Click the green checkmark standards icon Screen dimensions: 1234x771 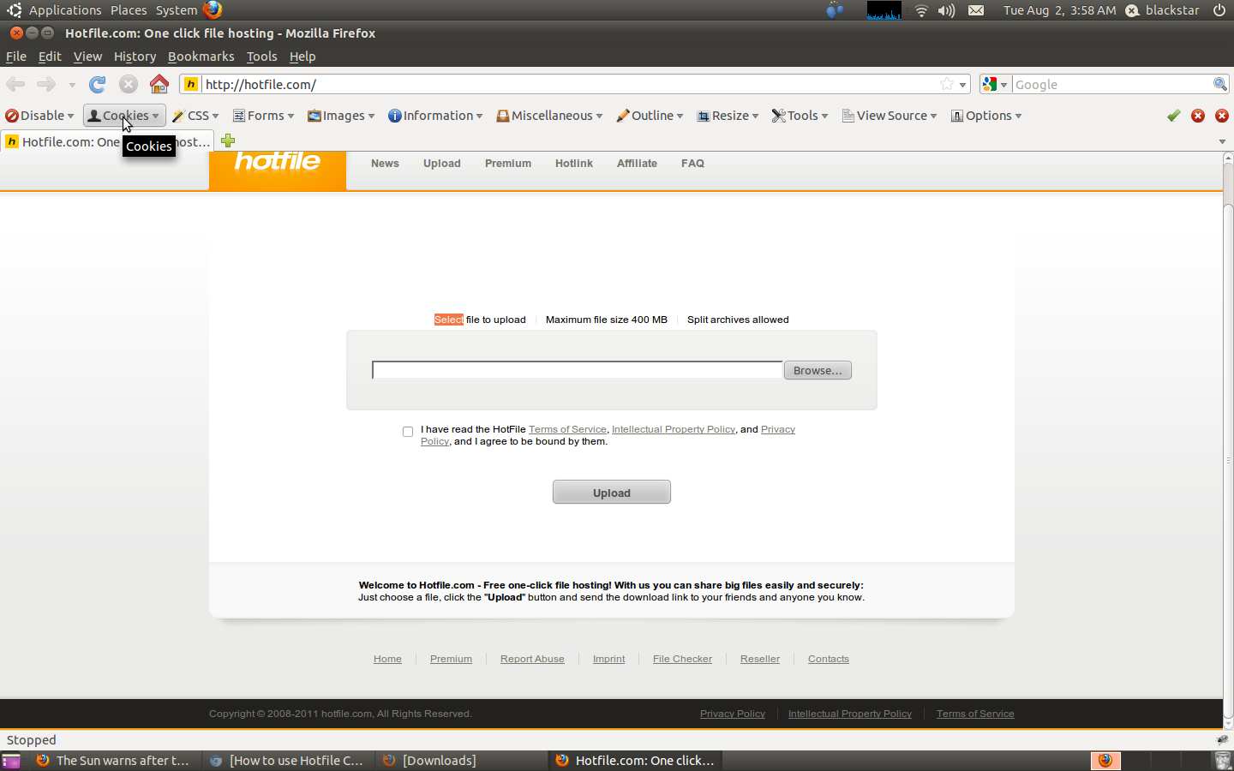pyautogui.click(x=1174, y=116)
